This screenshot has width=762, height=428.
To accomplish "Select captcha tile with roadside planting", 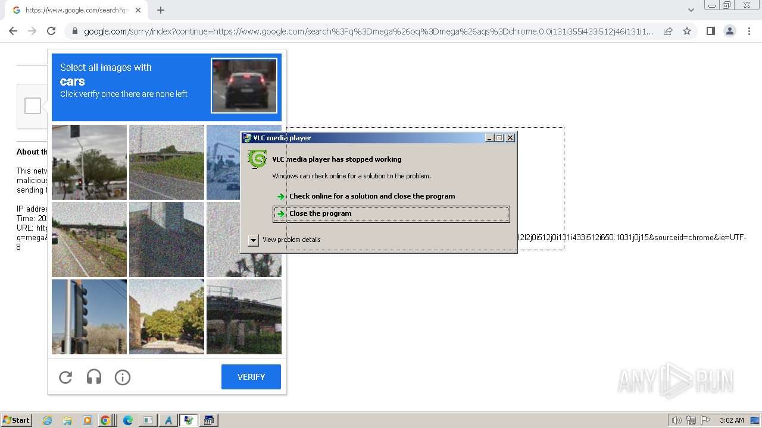I will coord(89,240).
